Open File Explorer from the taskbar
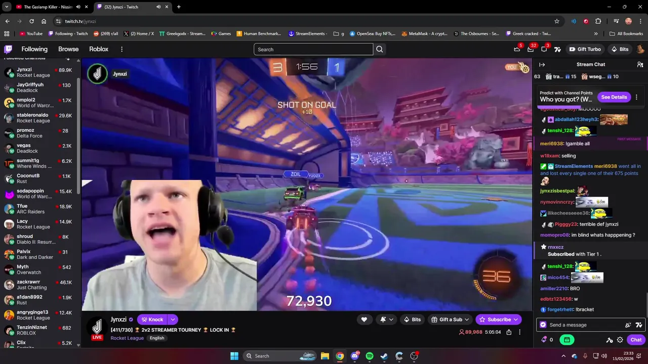 click(x=325, y=356)
